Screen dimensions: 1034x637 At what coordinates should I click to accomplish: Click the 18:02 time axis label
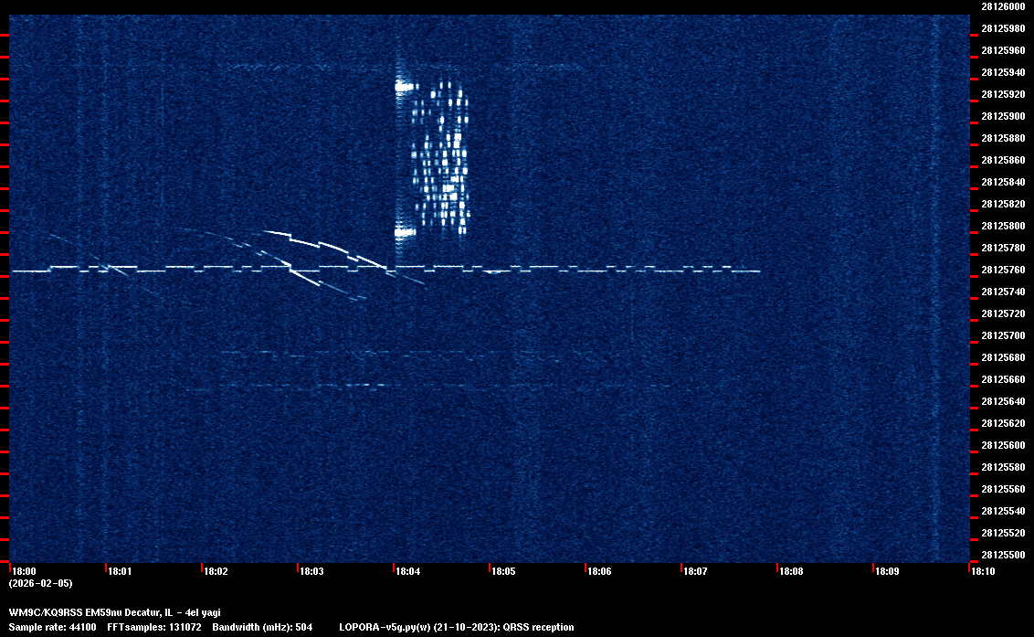point(216,571)
